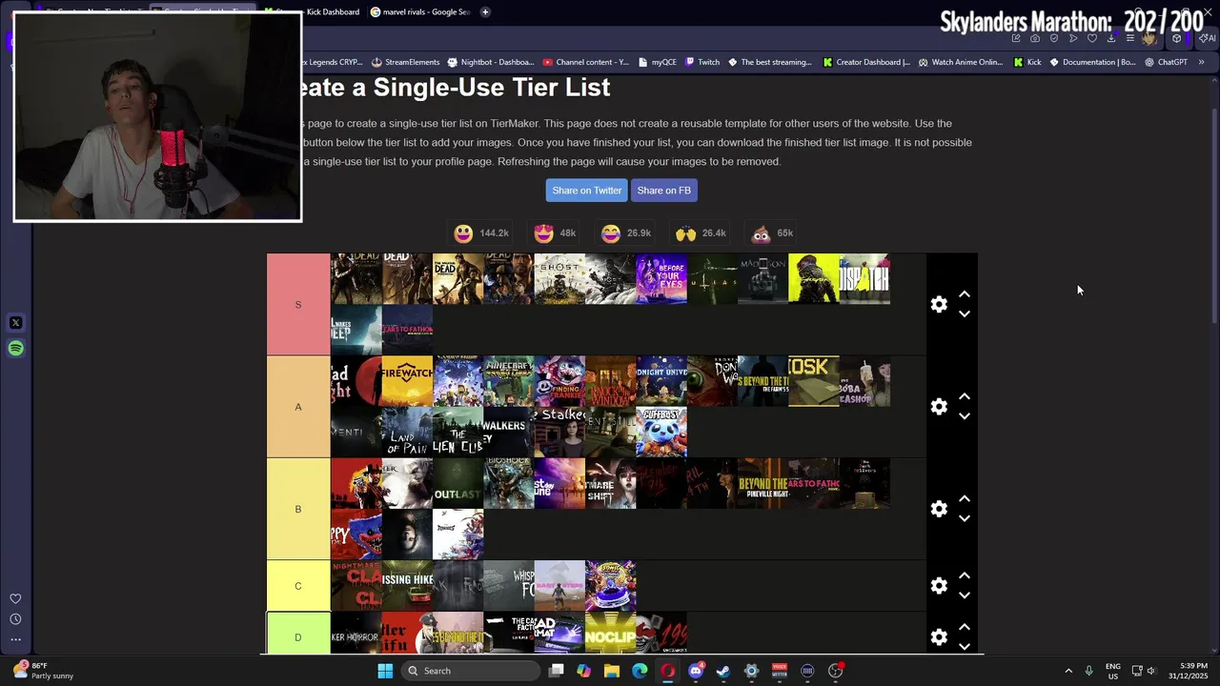Open Creator Dashboard bookmark
The height and width of the screenshot is (686, 1220).
click(865, 62)
